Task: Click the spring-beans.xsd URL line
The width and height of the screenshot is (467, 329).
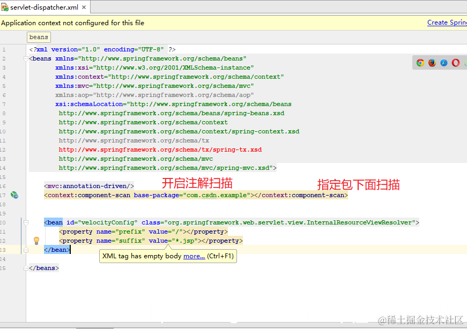Action: (172, 113)
